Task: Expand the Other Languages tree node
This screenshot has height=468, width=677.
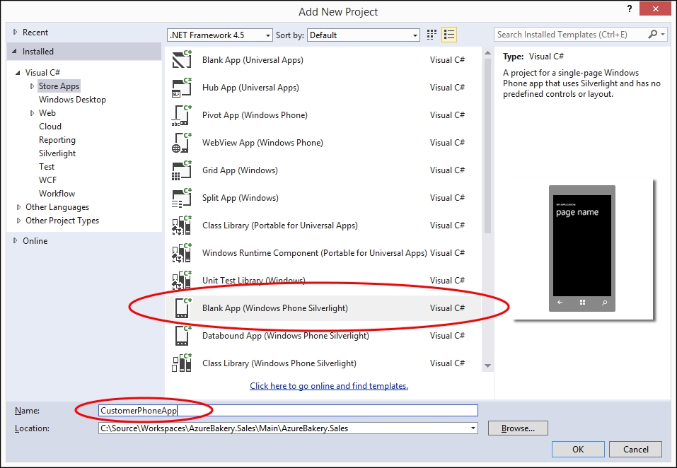Action: (18, 207)
